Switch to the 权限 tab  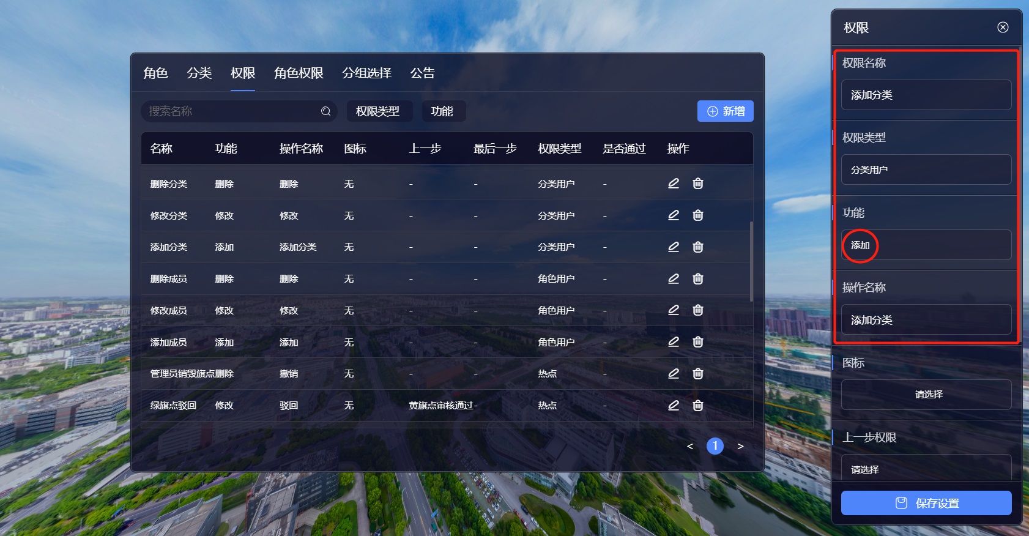tap(243, 73)
